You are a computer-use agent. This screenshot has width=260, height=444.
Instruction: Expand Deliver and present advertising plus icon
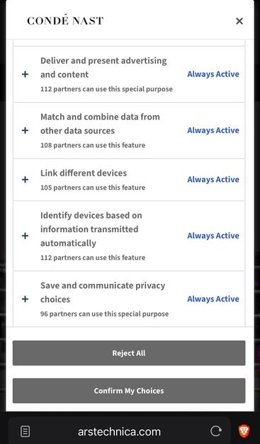pos(26,74)
